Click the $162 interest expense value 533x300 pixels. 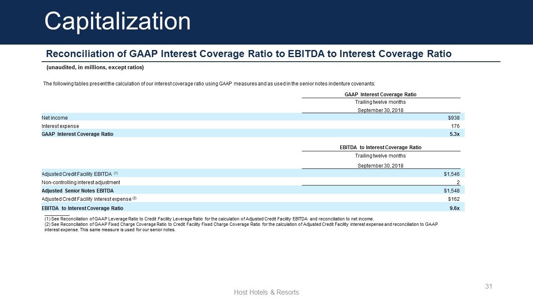pyautogui.click(x=453, y=199)
